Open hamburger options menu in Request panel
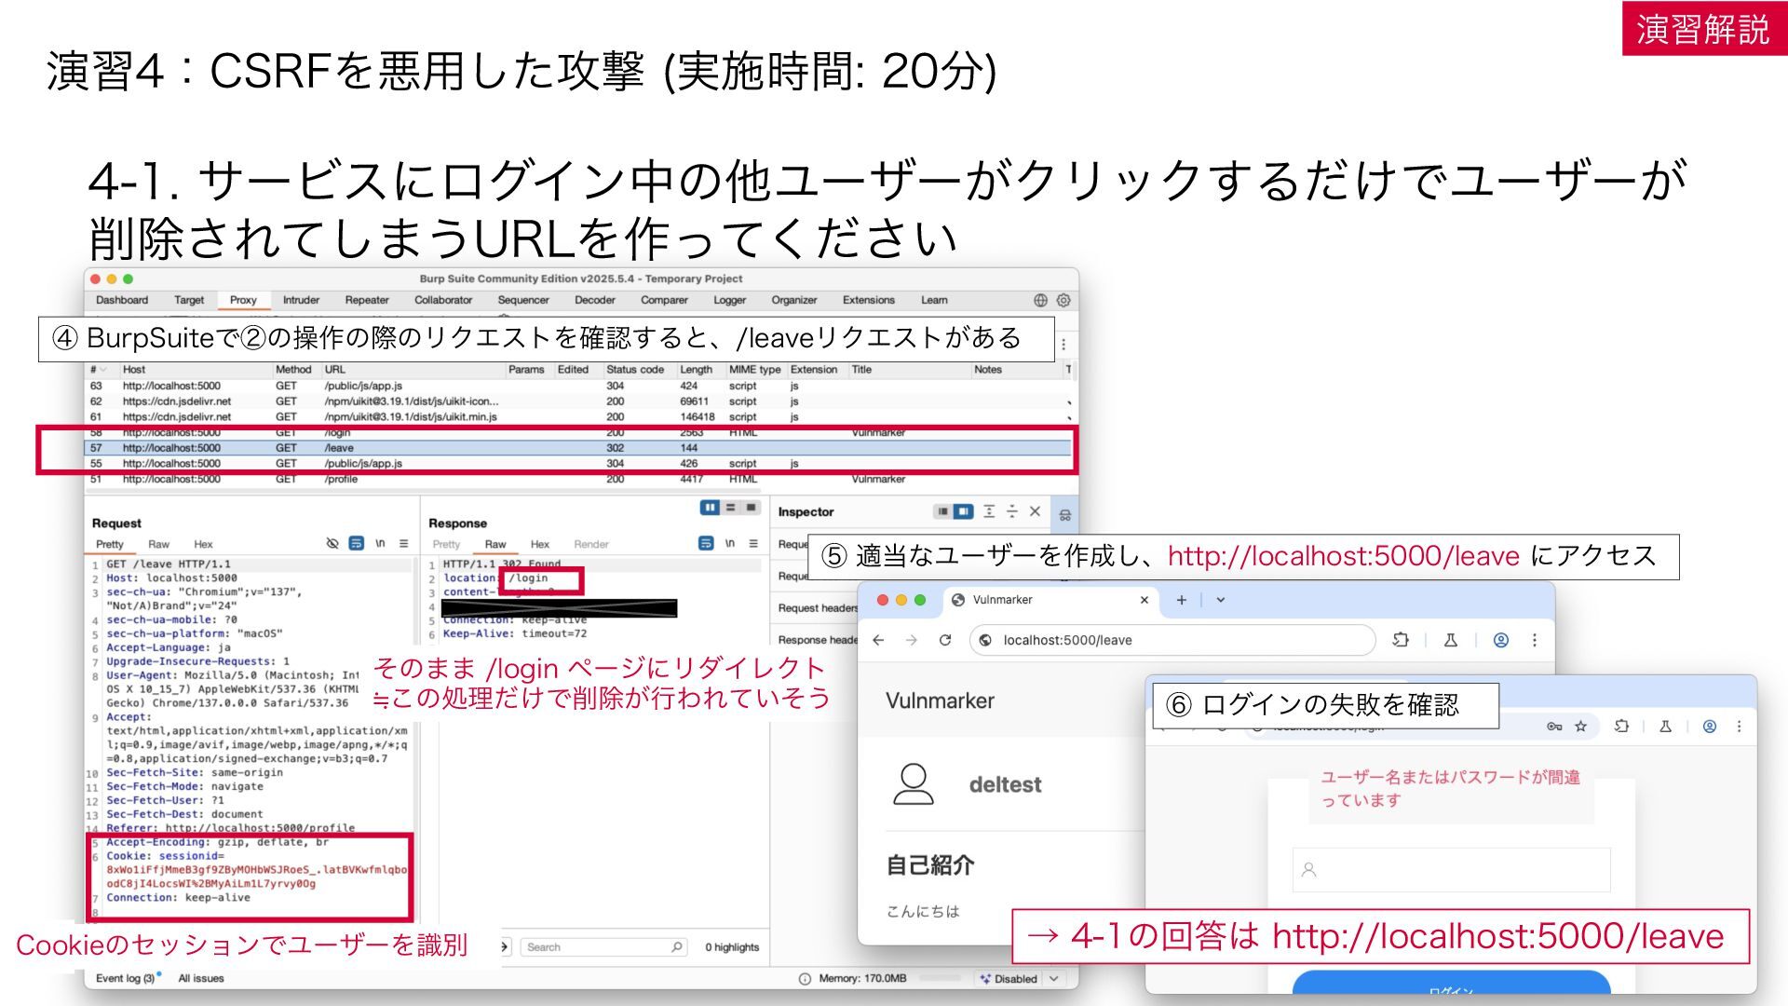 [x=404, y=544]
